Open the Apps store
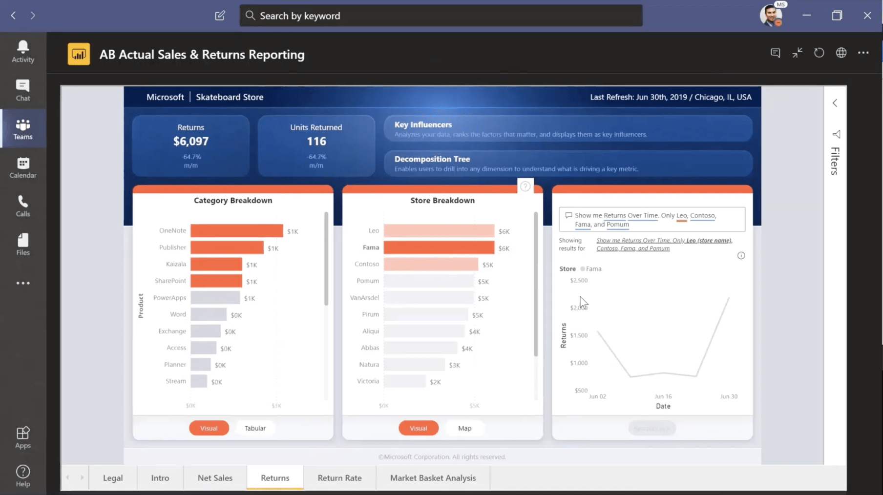The height and width of the screenshot is (495, 883). coord(23,437)
